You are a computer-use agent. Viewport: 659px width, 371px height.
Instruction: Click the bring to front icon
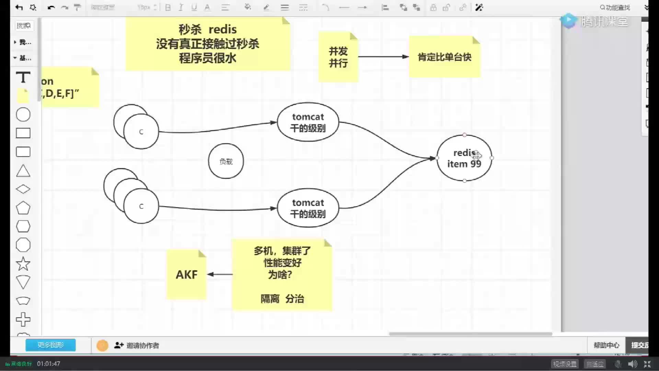pyautogui.click(x=403, y=8)
